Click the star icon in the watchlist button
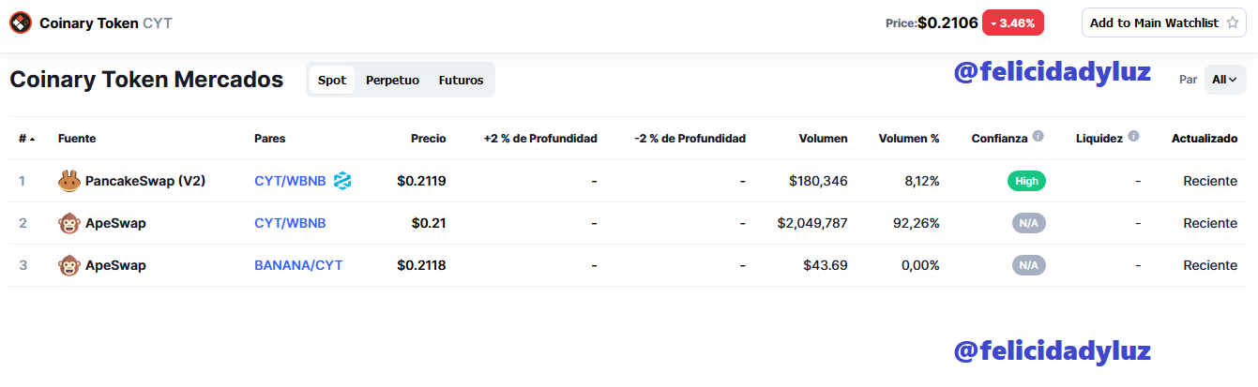 1232,22
